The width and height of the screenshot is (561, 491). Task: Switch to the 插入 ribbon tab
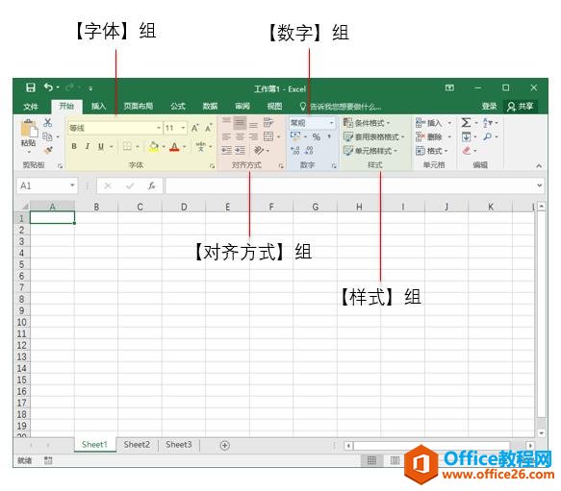click(98, 106)
